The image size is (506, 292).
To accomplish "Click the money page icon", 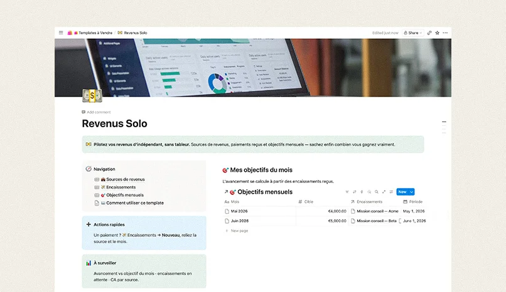I will coord(92,96).
